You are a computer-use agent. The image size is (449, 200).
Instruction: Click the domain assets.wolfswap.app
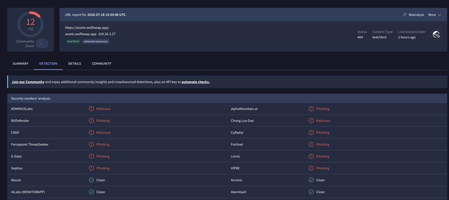coord(81,34)
